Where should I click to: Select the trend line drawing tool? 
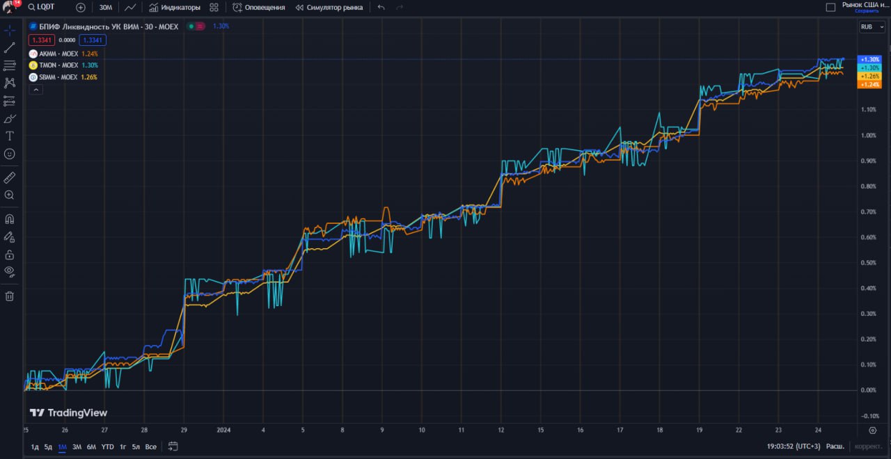click(x=10, y=48)
